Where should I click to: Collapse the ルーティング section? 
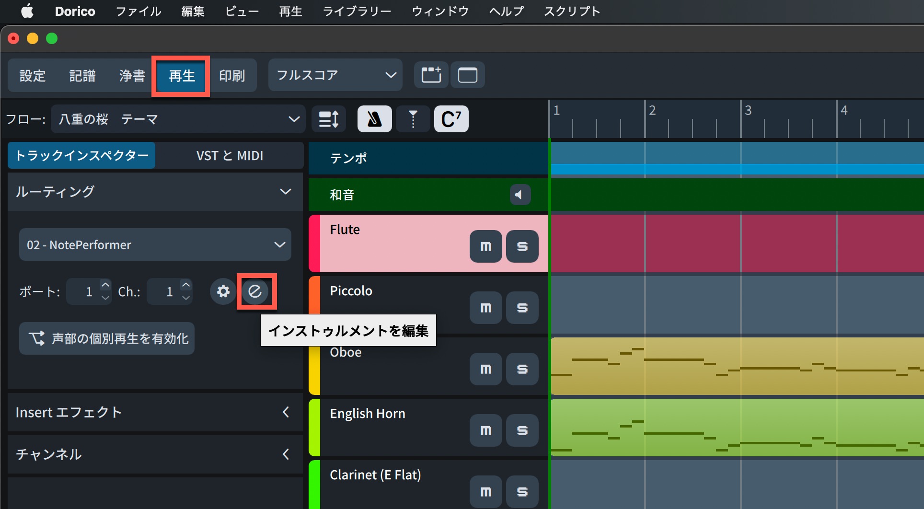(286, 192)
